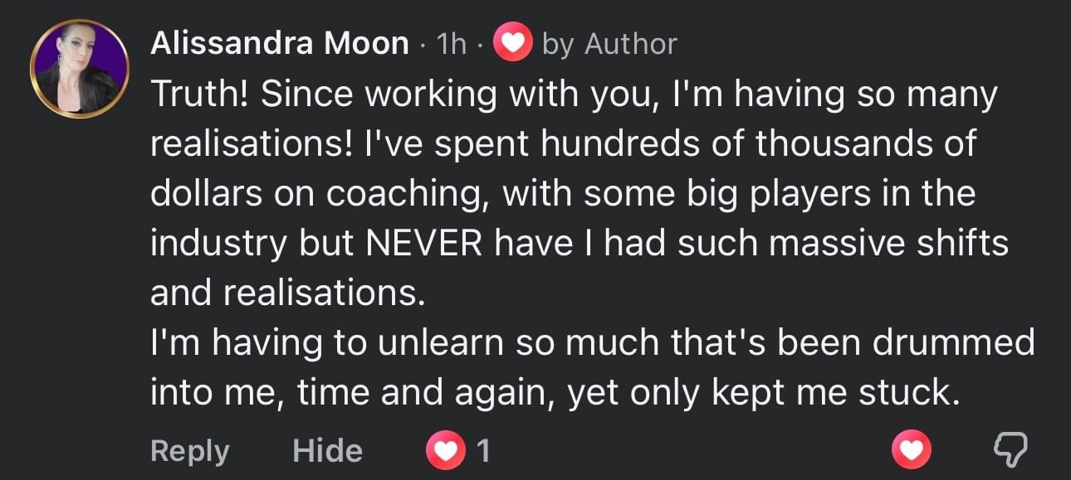Toggle the heart reaction on the comment
Viewport: 1071px width, 480px height.
pyautogui.click(x=912, y=451)
